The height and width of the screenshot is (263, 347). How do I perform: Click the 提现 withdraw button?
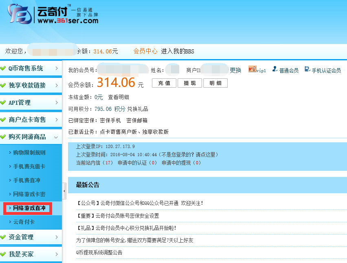[190, 83]
